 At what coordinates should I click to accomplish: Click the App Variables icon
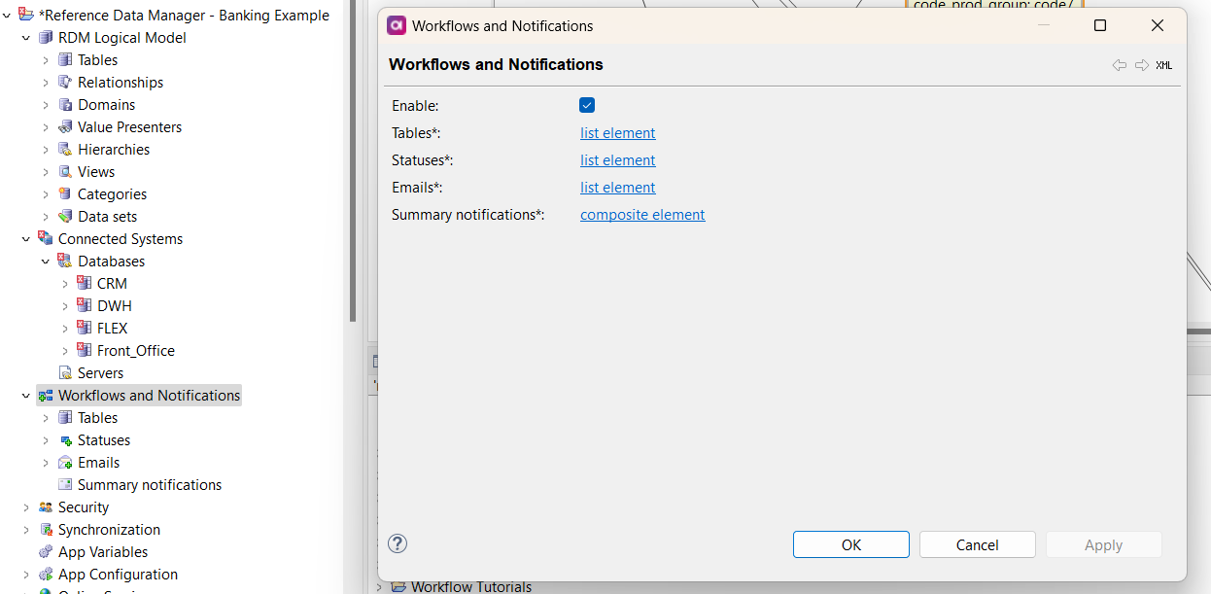(x=46, y=551)
